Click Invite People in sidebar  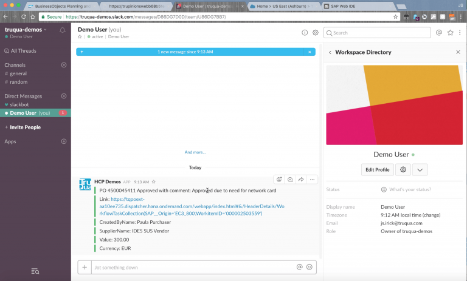point(25,127)
